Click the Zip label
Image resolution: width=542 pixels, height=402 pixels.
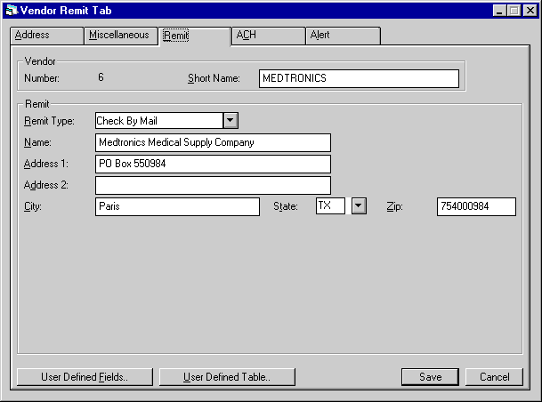[394, 206]
